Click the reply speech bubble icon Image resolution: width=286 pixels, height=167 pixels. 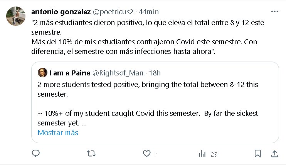coord(35,154)
